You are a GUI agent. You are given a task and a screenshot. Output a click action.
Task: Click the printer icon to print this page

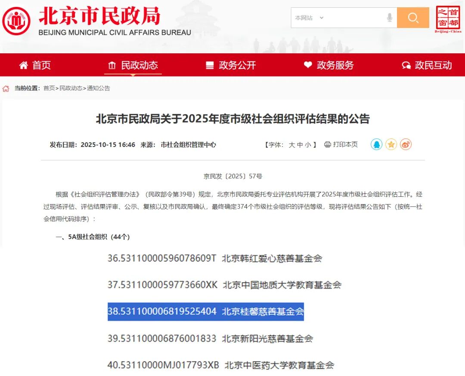[x=327, y=145]
